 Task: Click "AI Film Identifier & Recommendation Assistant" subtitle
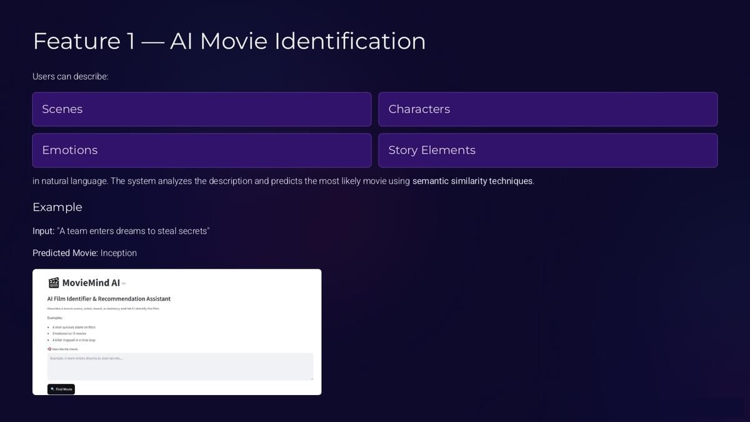coord(109,299)
